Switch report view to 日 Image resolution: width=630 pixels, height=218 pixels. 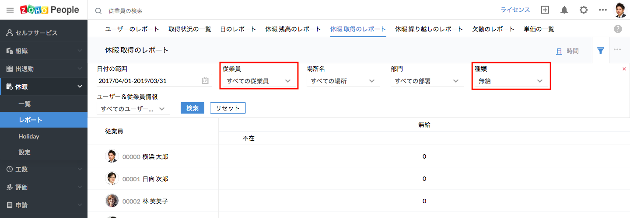coord(559,51)
